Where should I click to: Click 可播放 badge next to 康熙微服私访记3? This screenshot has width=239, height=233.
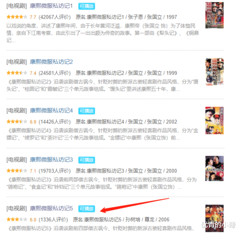click(x=86, y=160)
